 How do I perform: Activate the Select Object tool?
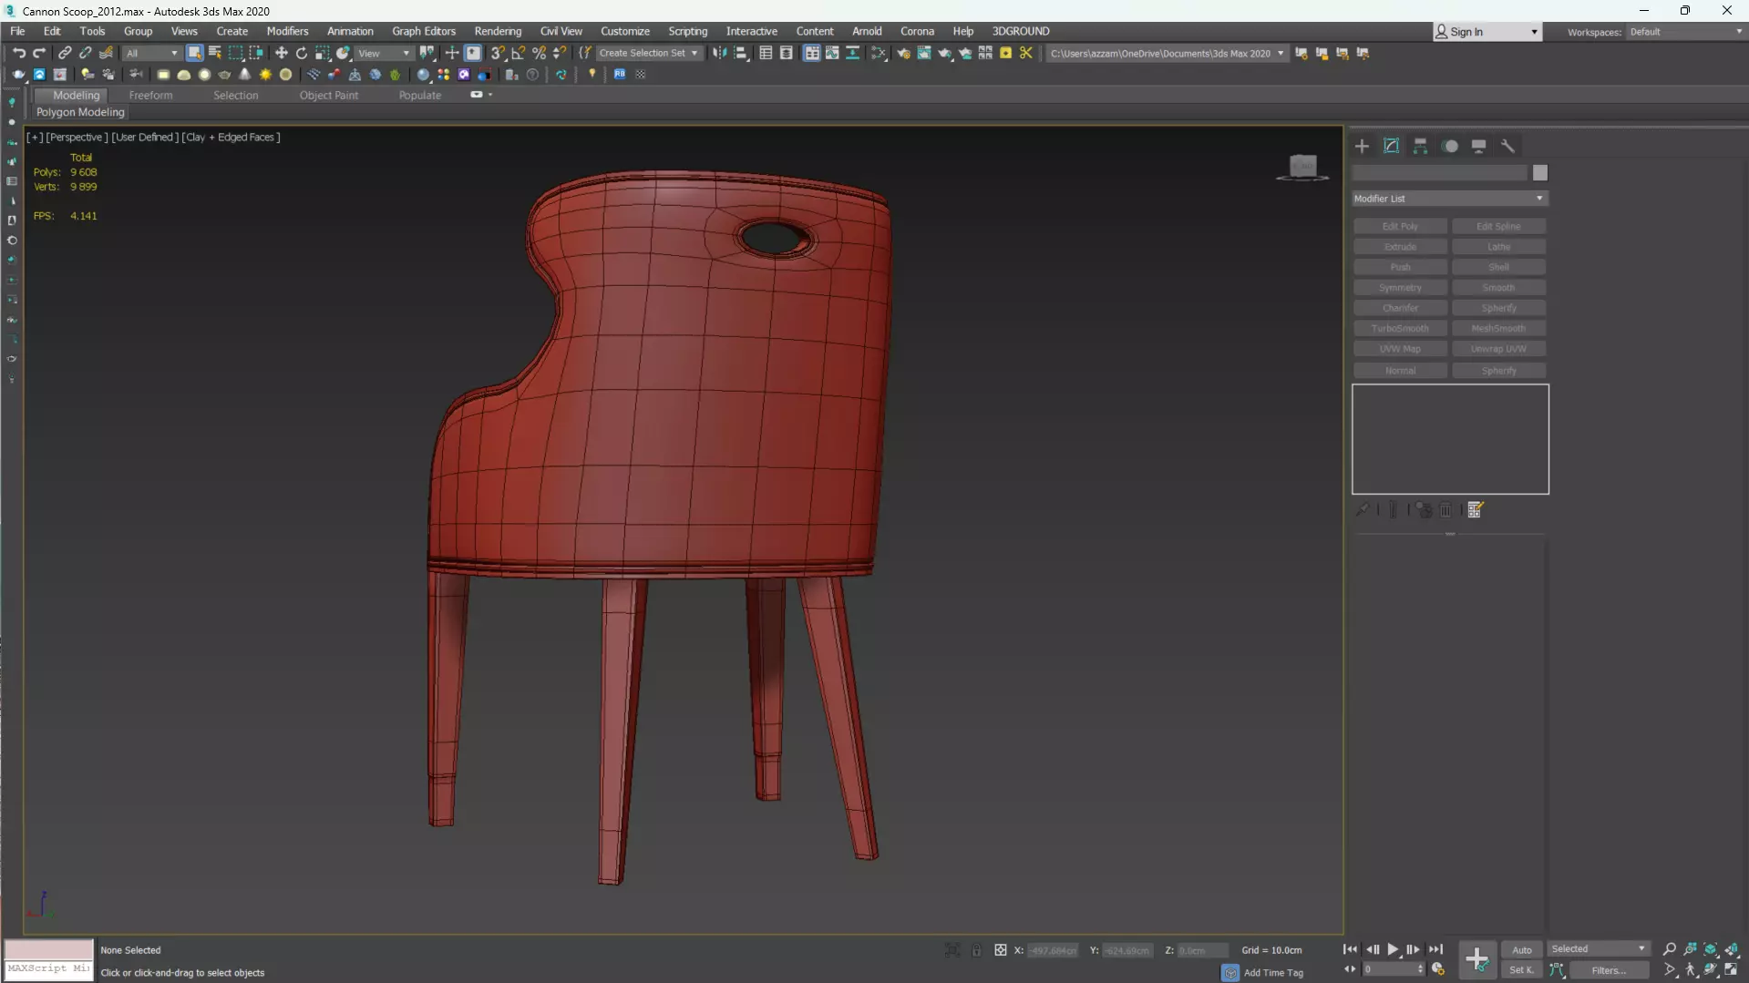[x=194, y=54]
